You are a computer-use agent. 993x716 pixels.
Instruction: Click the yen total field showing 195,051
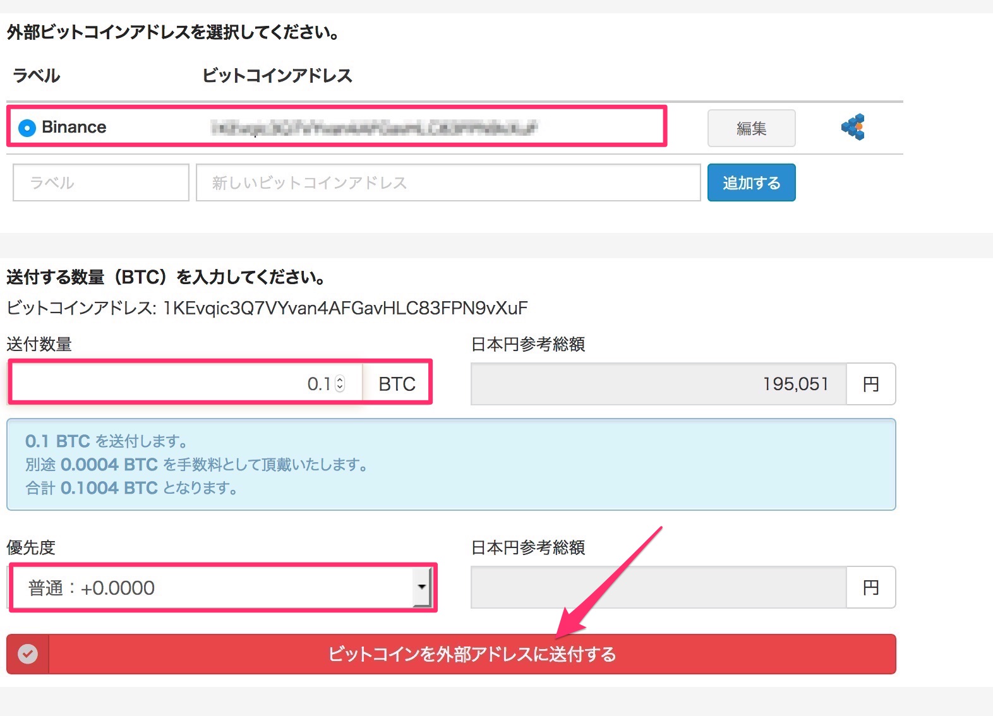coord(658,384)
